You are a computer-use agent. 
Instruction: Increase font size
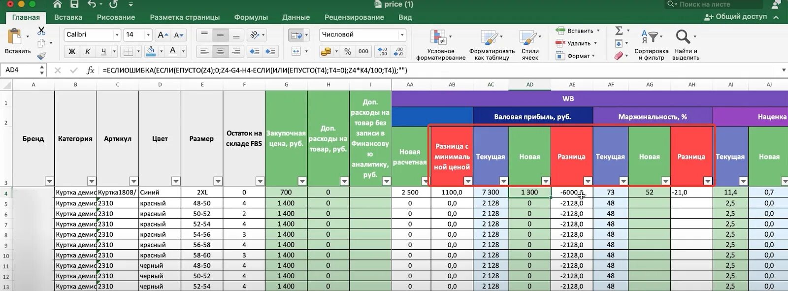point(162,35)
